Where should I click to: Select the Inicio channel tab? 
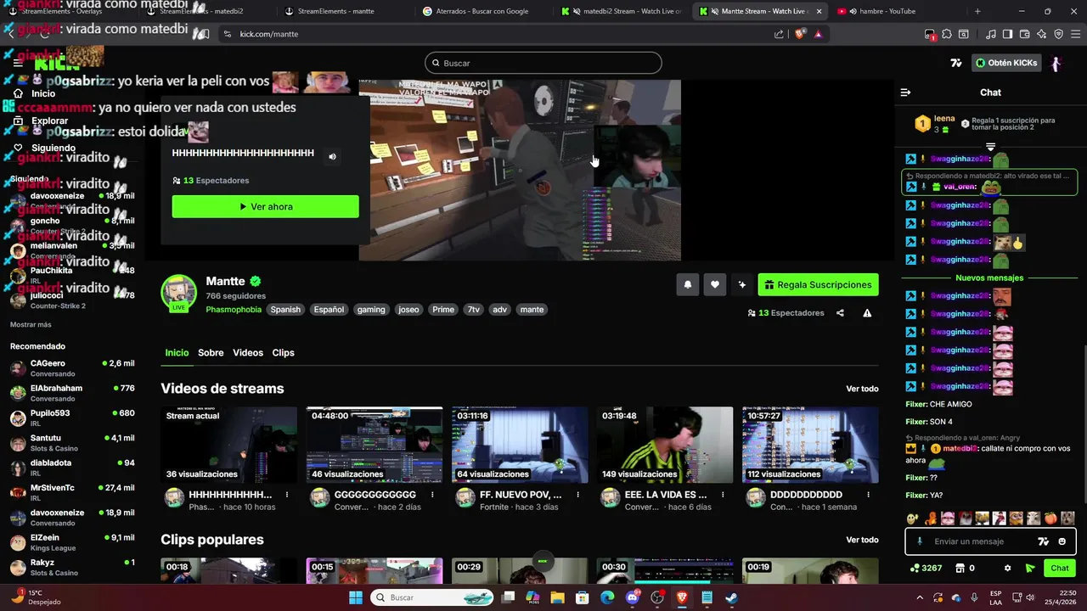(177, 353)
